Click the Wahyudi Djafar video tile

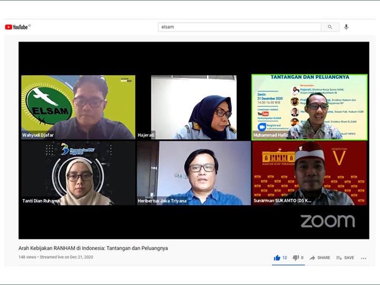(78, 107)
